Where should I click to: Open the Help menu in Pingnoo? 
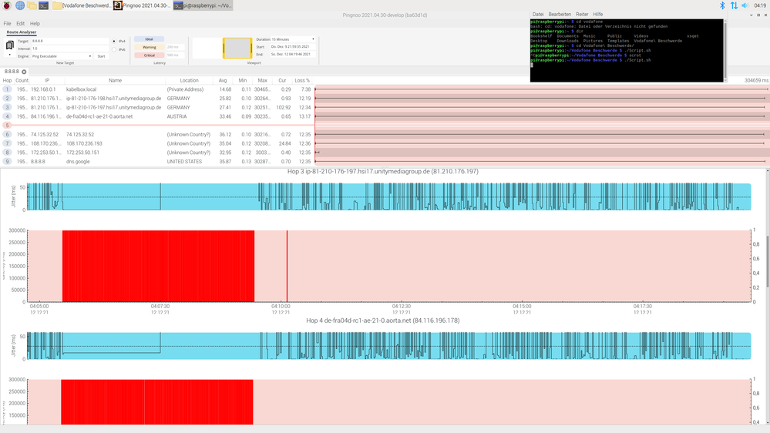35,24
